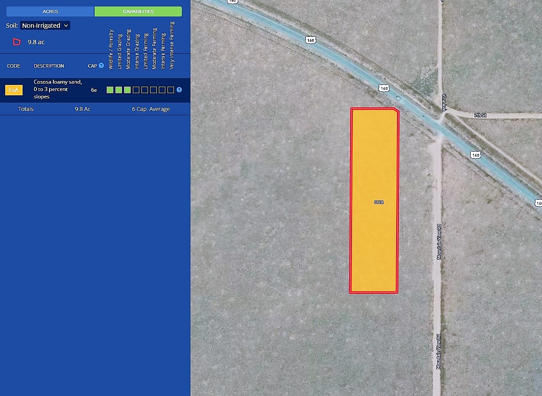Click the DESCRIPTION column header

pyautogui.click(x=49, y=66)
